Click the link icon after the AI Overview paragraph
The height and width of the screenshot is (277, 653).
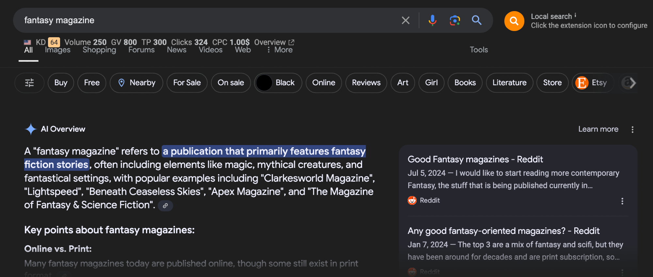[165, 205]
